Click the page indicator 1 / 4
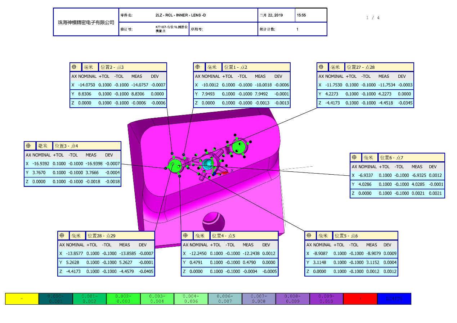Viewport: 457px width, 323px height. point(373,18)
